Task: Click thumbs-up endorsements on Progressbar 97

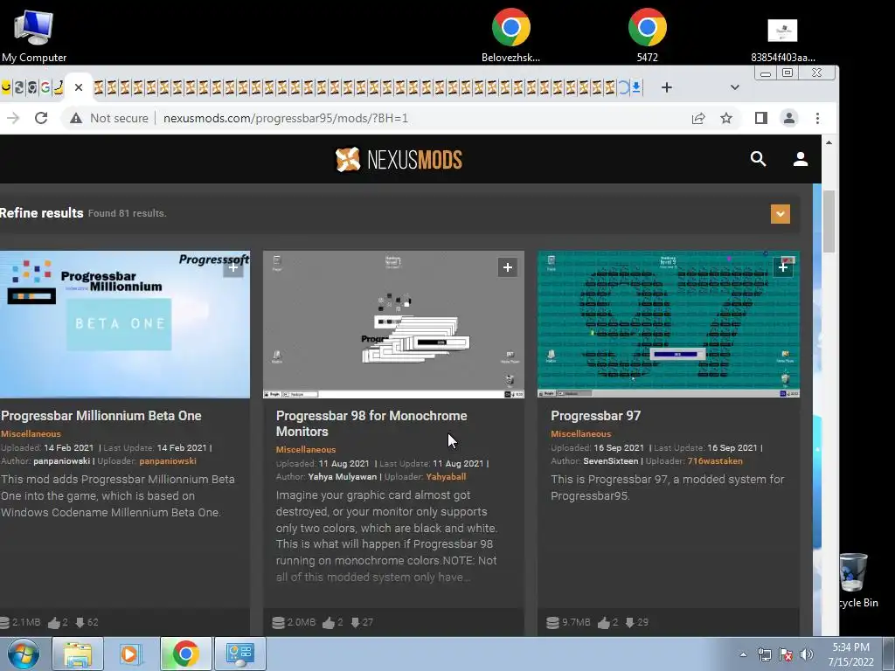Action: (604, 622)
